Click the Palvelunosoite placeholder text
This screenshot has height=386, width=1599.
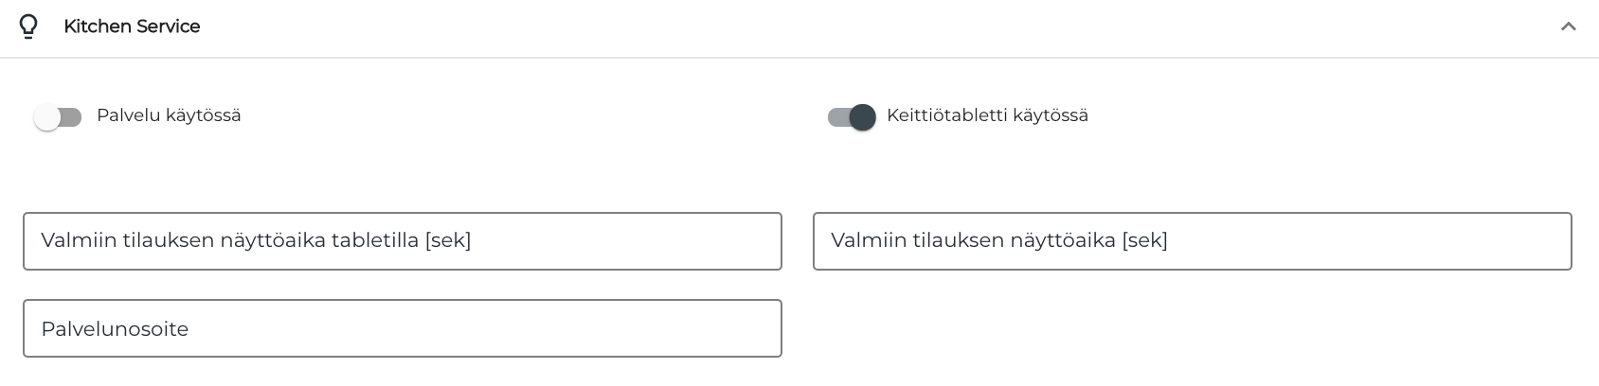point(115,329)
